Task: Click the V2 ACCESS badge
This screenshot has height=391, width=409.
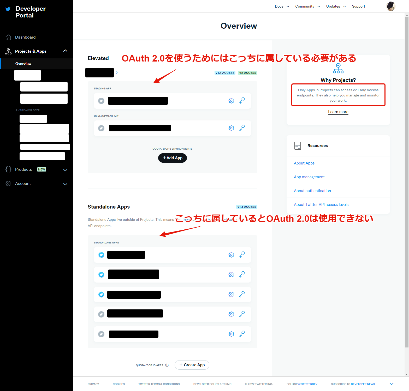Action: point(248,73)
